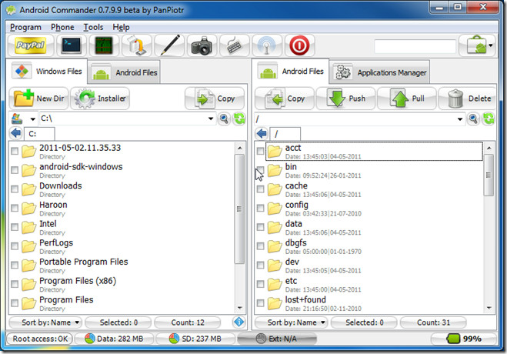Click the toolbar search input field
Image resolution: width=507 pixels, height=354 pixels.
point(415,46)
